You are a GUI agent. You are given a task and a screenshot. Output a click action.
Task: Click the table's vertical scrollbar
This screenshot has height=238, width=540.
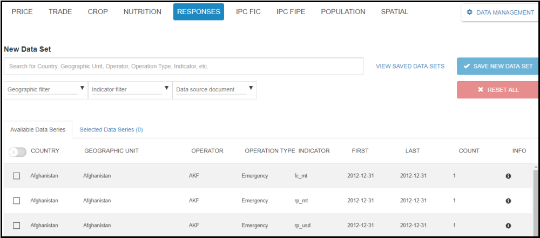(536, 200)
